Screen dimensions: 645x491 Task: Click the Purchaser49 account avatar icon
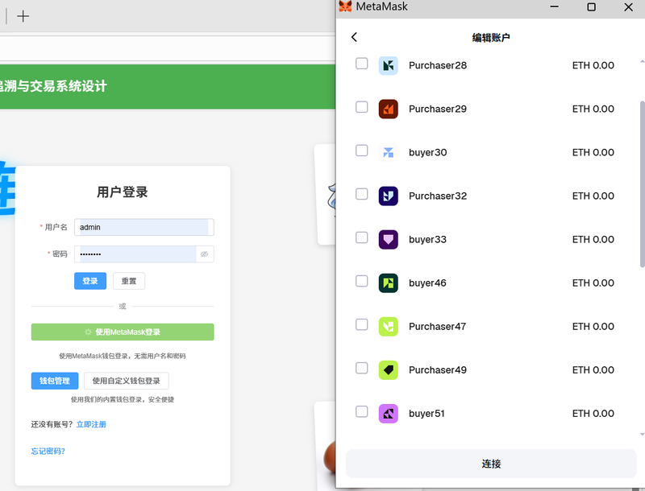point(388,370)
